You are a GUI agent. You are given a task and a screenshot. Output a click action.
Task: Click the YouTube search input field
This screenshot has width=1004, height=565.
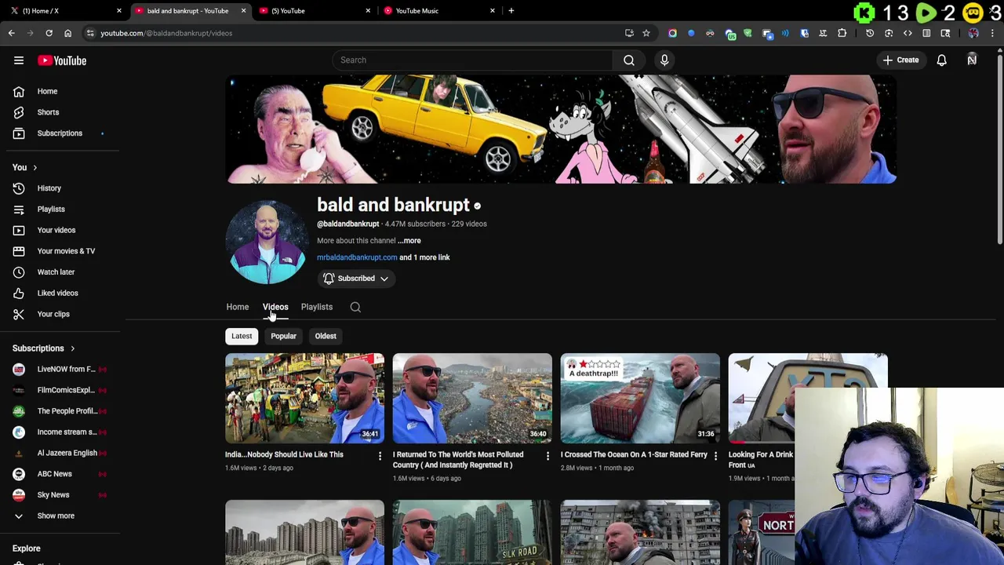(x=473, y=60)
